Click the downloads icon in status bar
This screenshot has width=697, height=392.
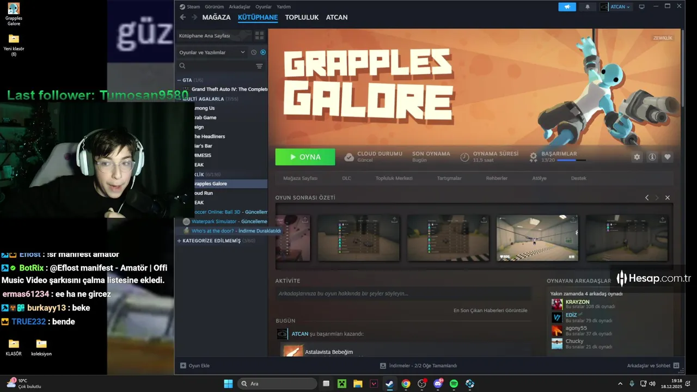(383, 365)
